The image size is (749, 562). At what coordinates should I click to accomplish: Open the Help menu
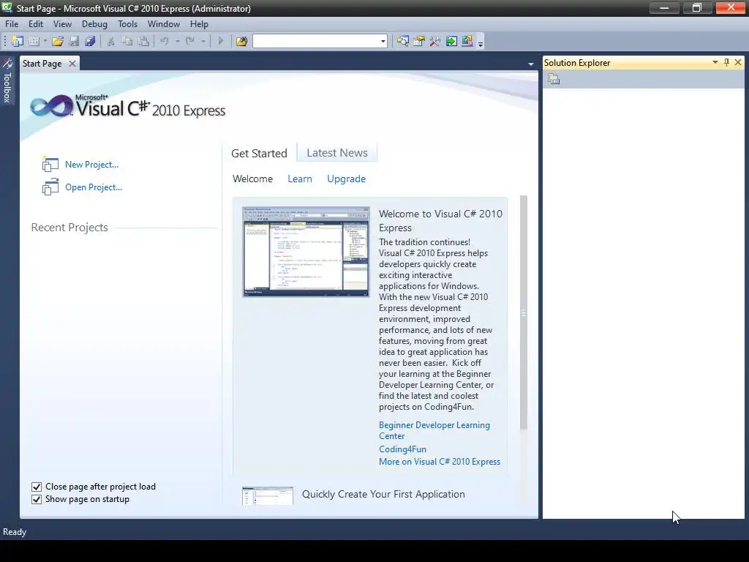pos(199,24)
